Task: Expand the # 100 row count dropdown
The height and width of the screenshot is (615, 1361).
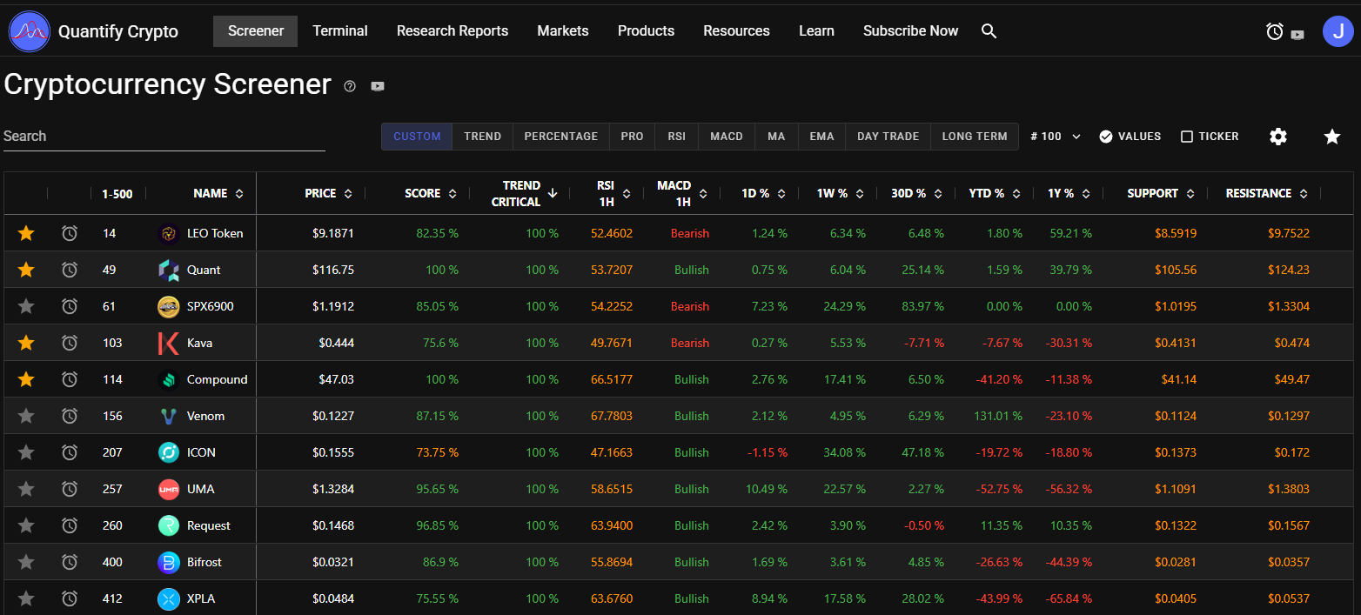Action: pos(1055,137)
